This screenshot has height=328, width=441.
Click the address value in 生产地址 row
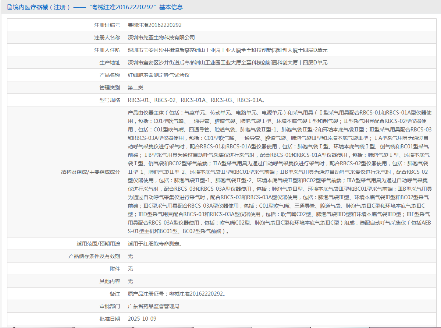click(227, 63)
